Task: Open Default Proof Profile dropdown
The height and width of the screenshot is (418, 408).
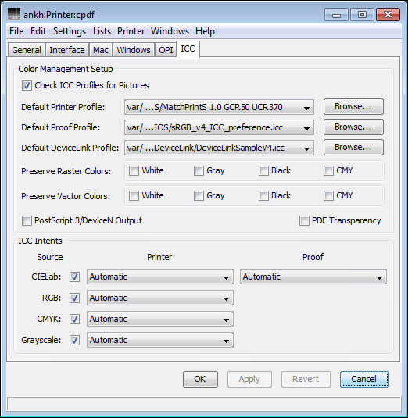Action: pos(219,127)
